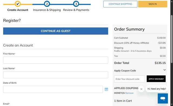Remove the HONEY15 coupon
Screen dimensions: 173x106
tap(129, 93)
